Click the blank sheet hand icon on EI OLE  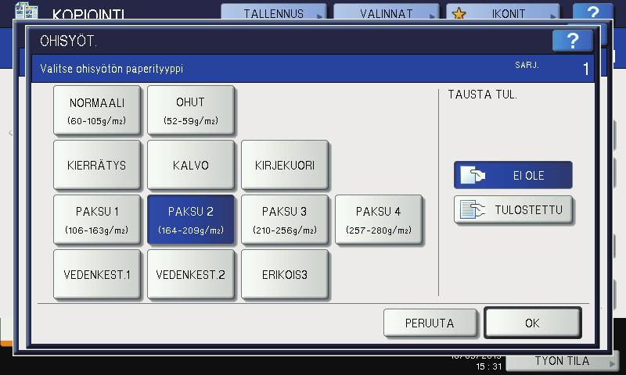coord(473,175)
